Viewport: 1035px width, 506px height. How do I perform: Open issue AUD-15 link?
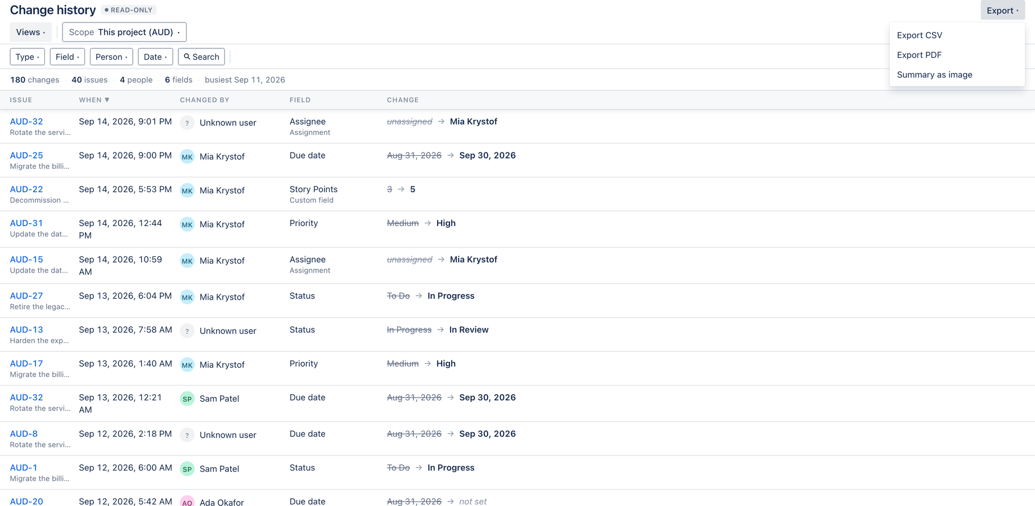coord(26,259)
